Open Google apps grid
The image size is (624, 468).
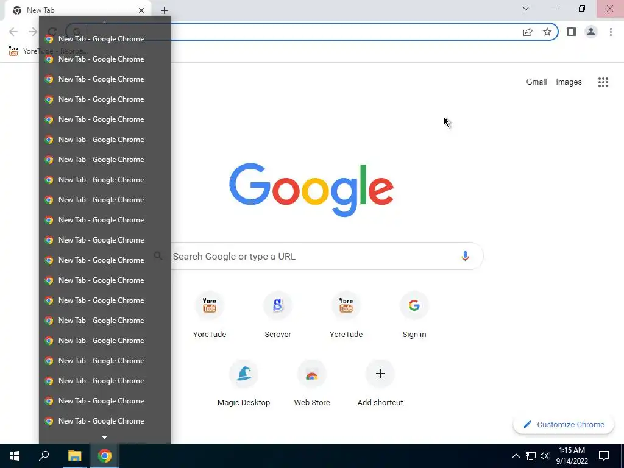[603, 82]
